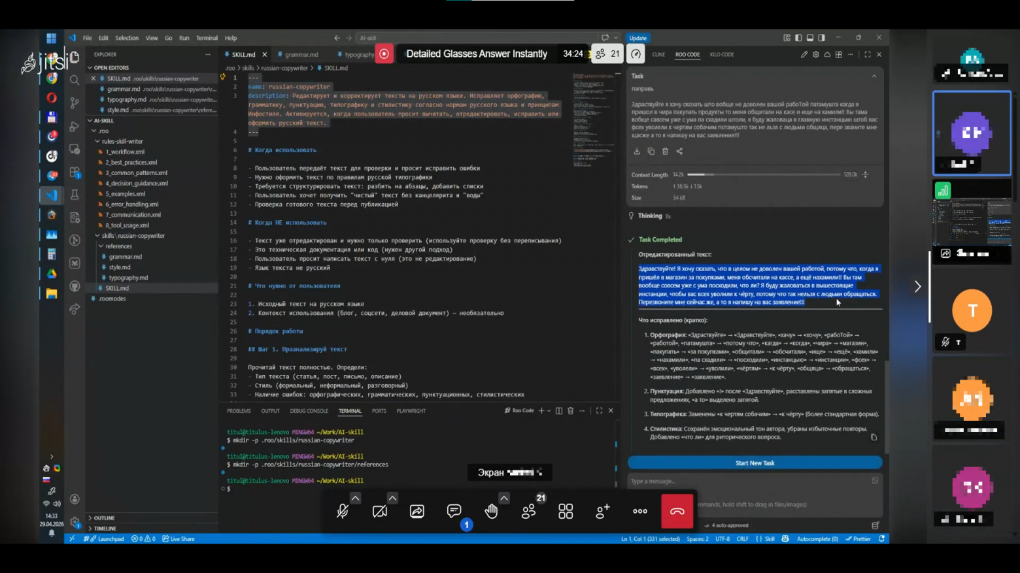Open the Selection menu
The height and width of the screenshot is (573, 1020).
tap(127, 38)
